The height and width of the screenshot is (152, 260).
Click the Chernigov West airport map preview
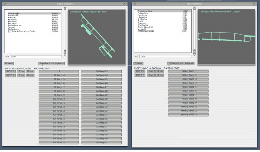click(226, 37)
